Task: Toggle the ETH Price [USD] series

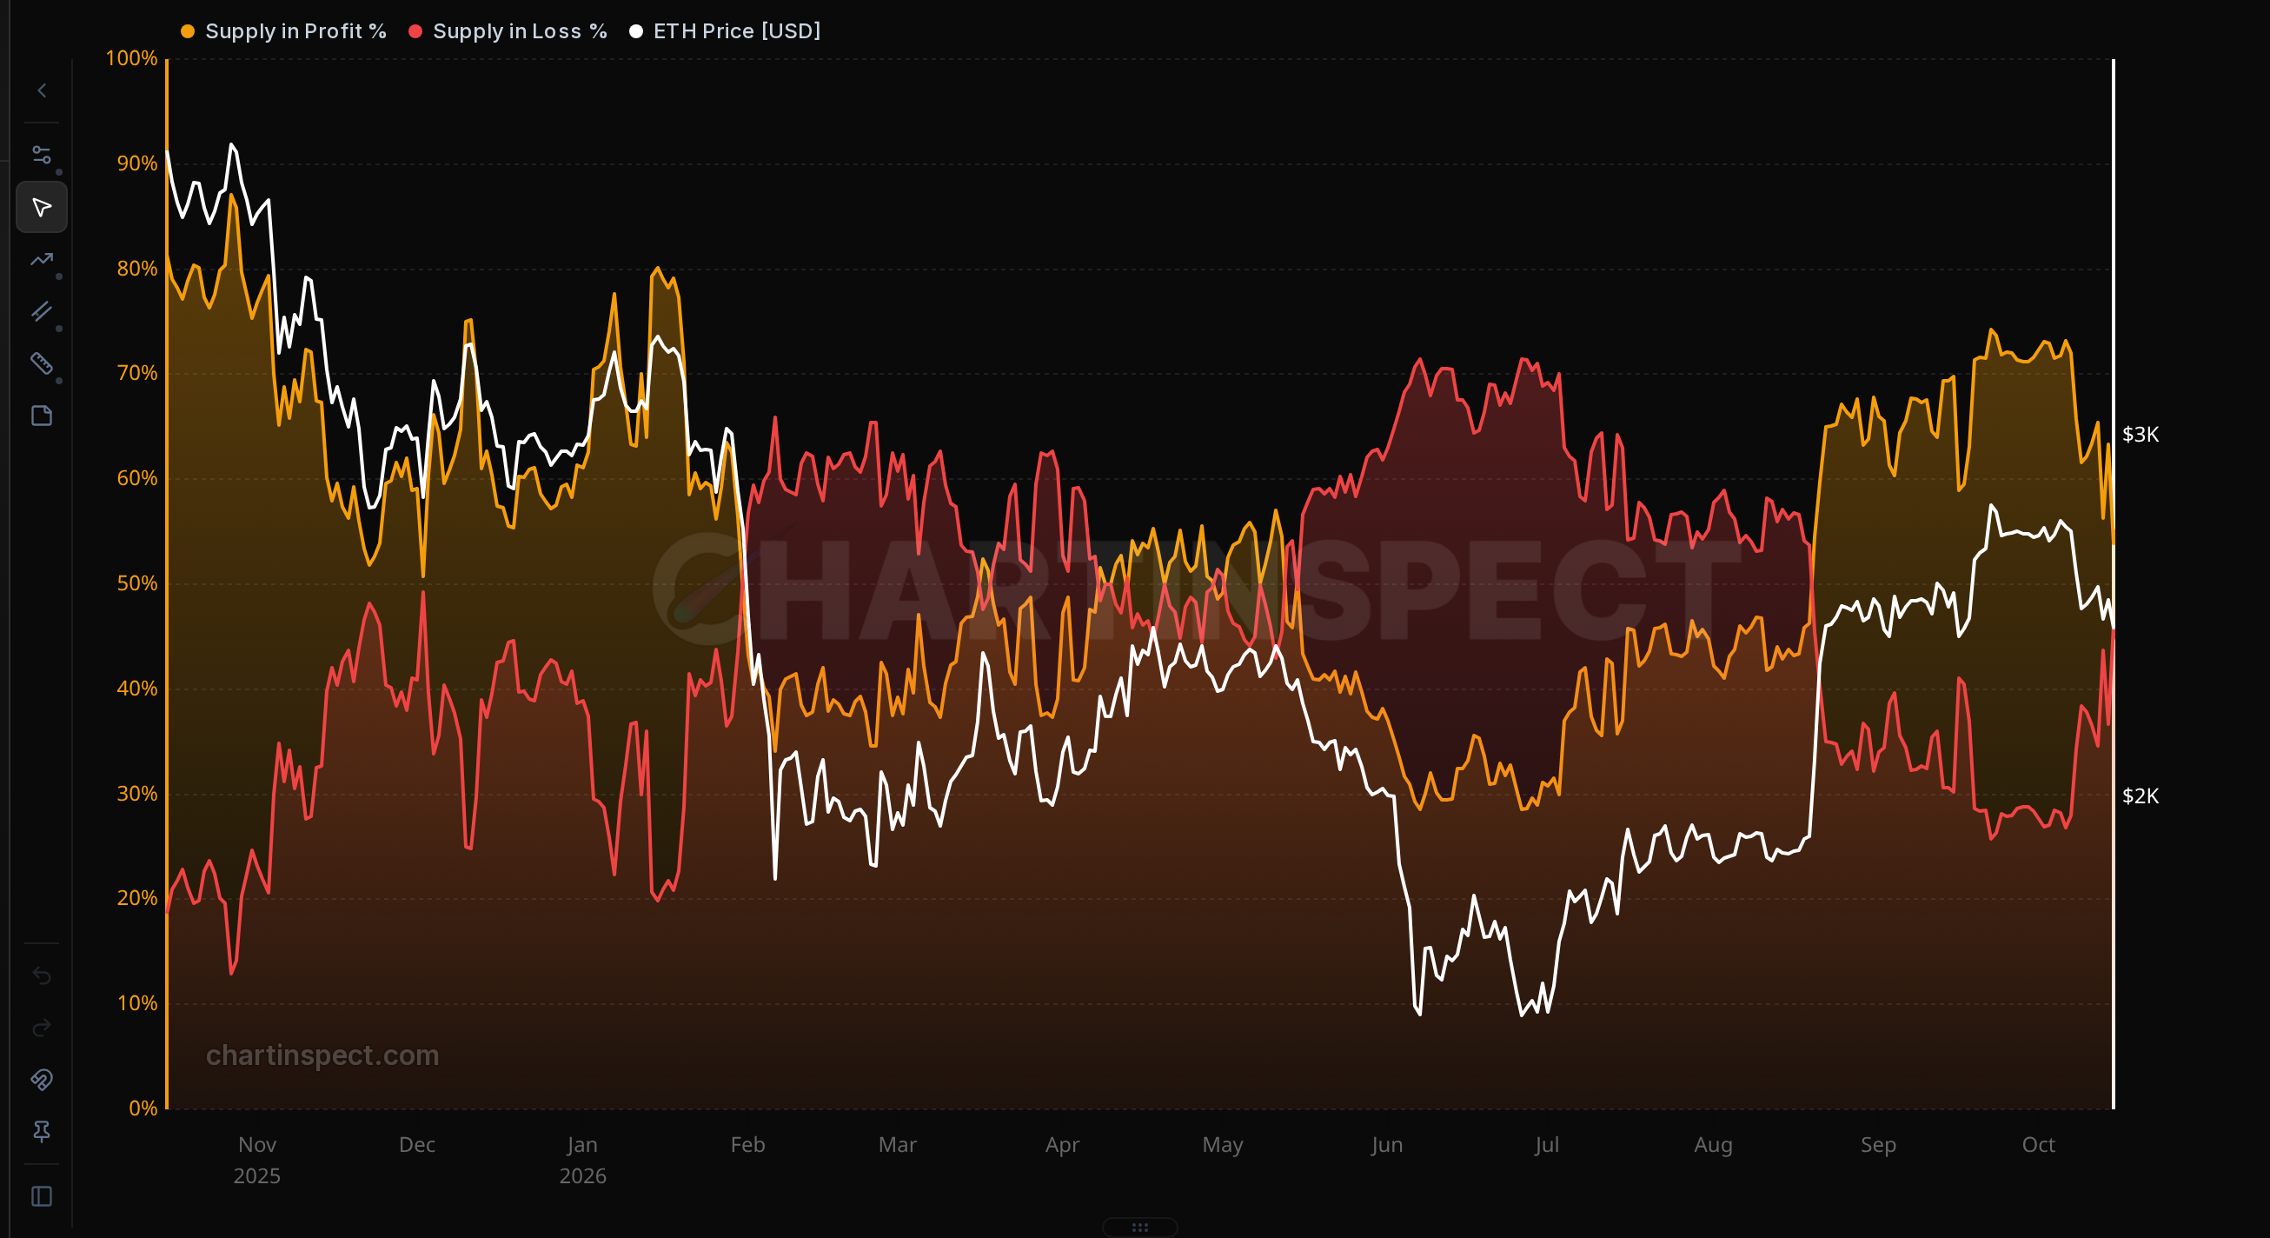Action: (x=726, y=32)
